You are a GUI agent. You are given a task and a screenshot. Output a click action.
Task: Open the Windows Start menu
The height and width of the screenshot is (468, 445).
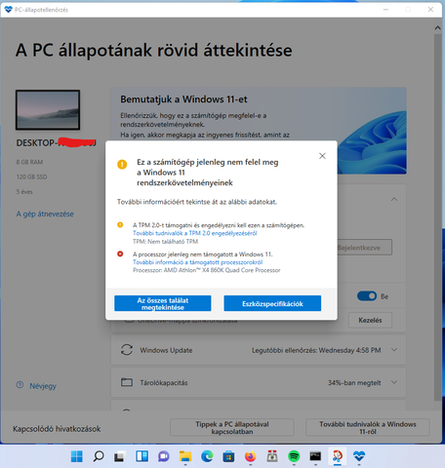tap(77, 456)
